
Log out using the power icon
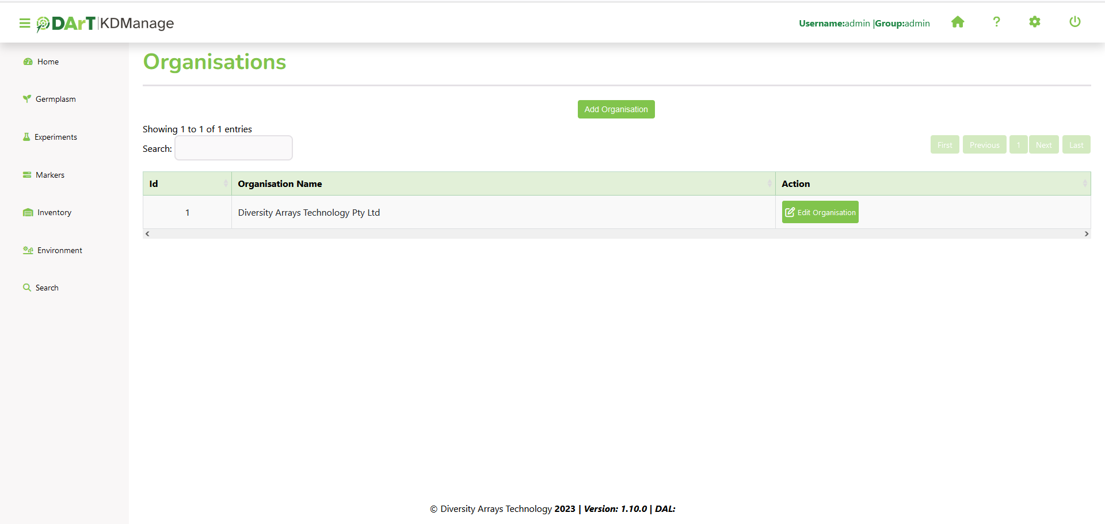(x=1074, y=22)
